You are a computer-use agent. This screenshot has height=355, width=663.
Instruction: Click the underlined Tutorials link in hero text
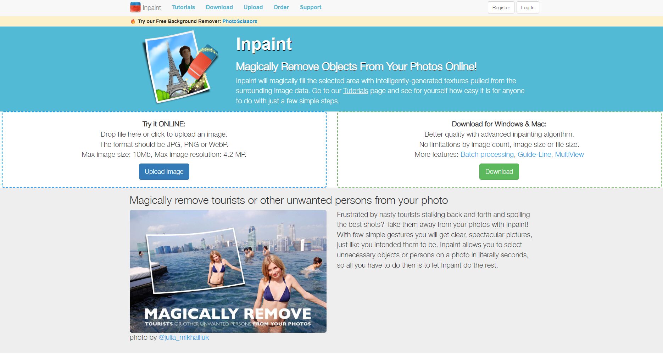coord(356,91)
